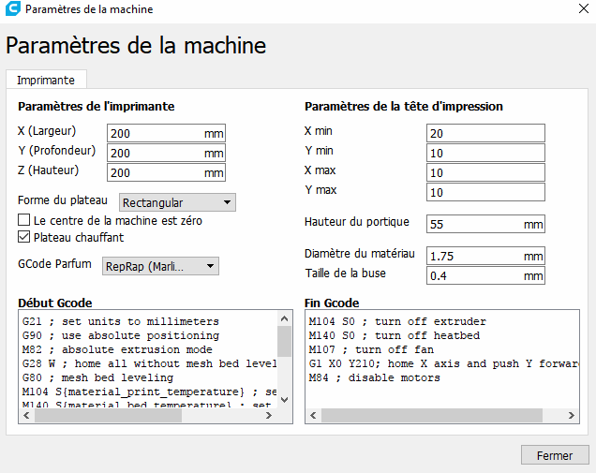Open the GCode Parfum dropdown
This screenshot has height=473, width=596.
point(160,266)
